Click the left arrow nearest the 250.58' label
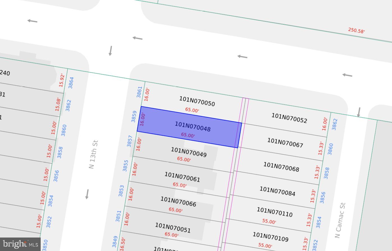 [x=347, y=75]
